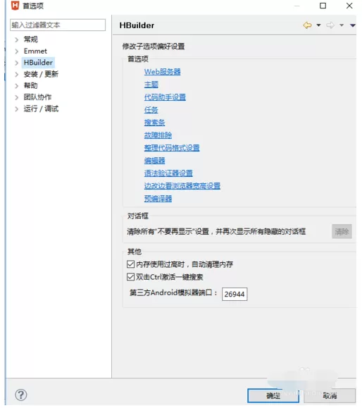Toggle 内存使用过高时，自动清理内存 checkbox
Image resolution: width=362 pixels, height=408 pixels.
[130, 264]
